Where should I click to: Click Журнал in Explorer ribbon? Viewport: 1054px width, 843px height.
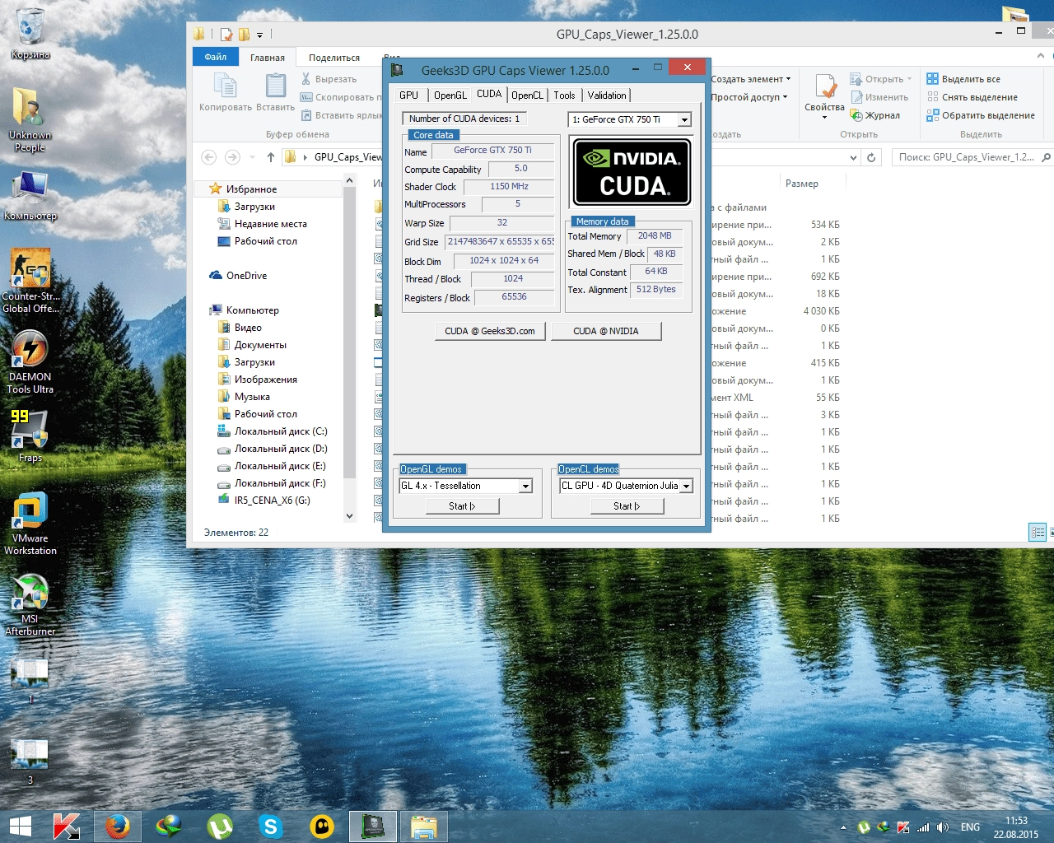(875, 115)
